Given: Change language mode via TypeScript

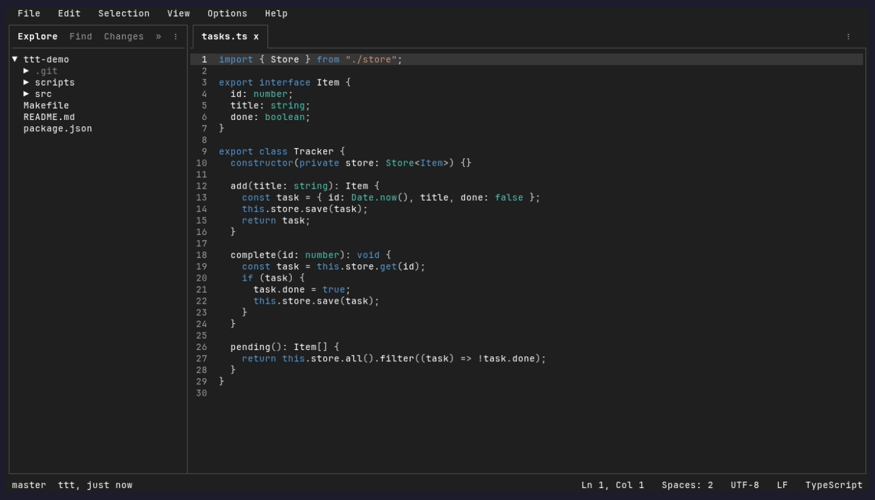Looking at the screenshot, I should 834,485.
